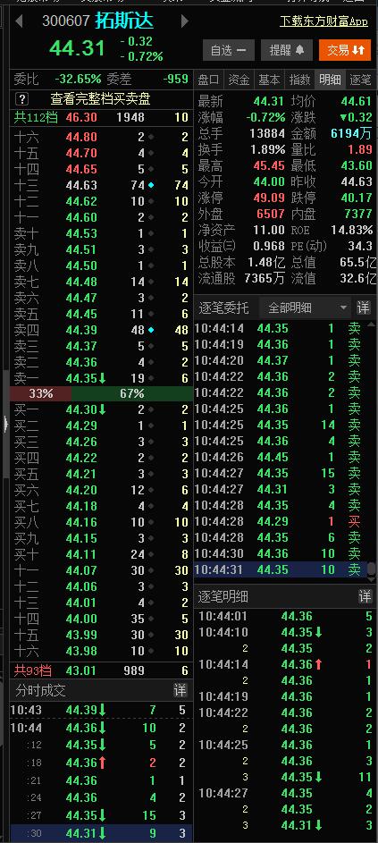
Task: Select the 10:43 44.39 trade row
Action: pyautogui.click(x=101, y=710)
